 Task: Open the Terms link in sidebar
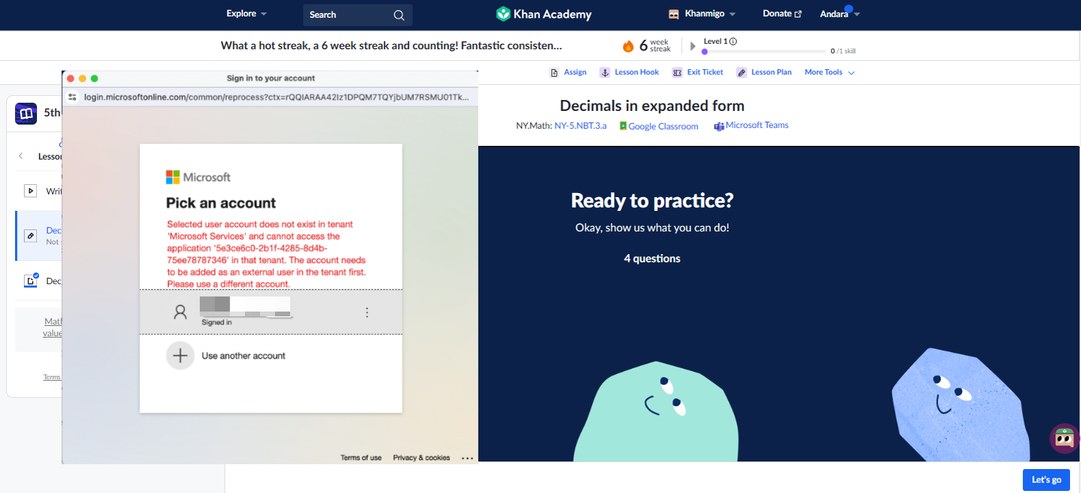pos(52,377)
